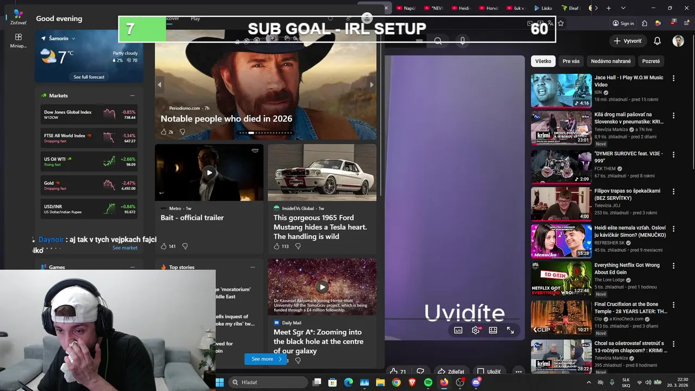This screenshot has height=391, width=695.
Task: Like the 1965 Ford Mustang article
Action: tap(276, 246)
